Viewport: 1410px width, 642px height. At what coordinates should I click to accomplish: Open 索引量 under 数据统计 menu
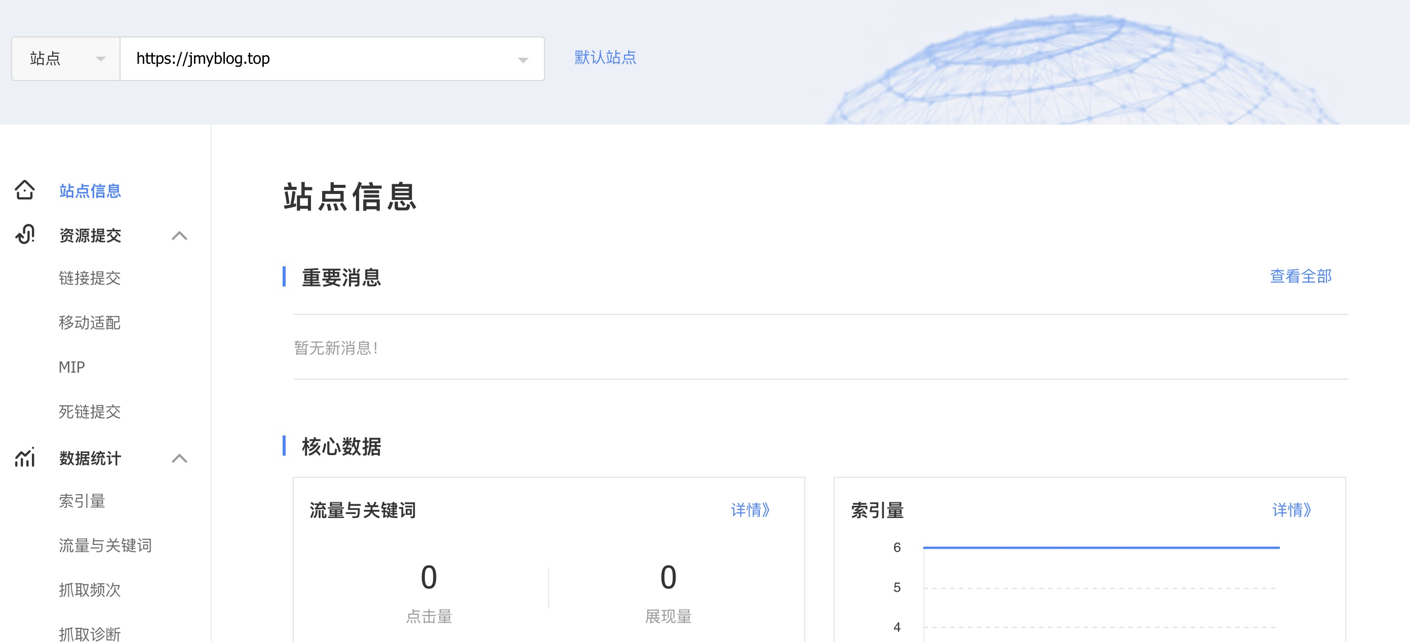point(82,501)
